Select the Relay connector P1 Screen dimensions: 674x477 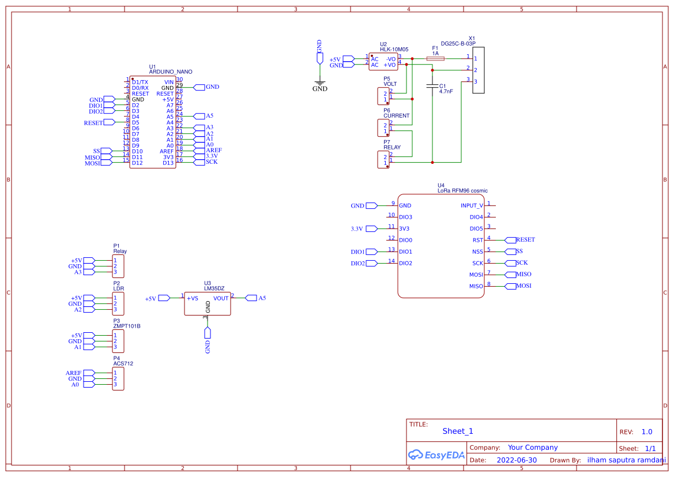pyautogui.click(x=118, y=266)
